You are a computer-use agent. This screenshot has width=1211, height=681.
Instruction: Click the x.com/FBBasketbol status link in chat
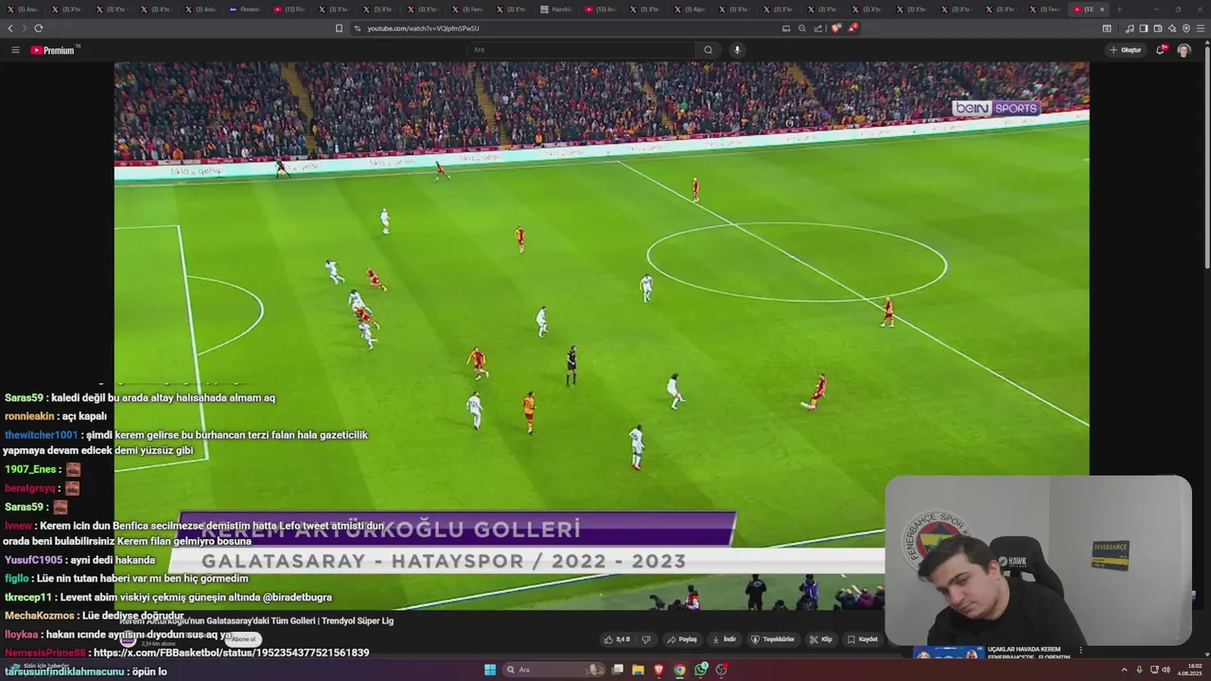coord(231,653)
